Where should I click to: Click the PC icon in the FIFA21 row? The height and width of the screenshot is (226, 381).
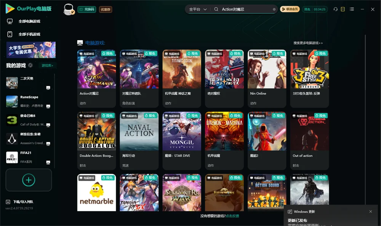(48, 163)
